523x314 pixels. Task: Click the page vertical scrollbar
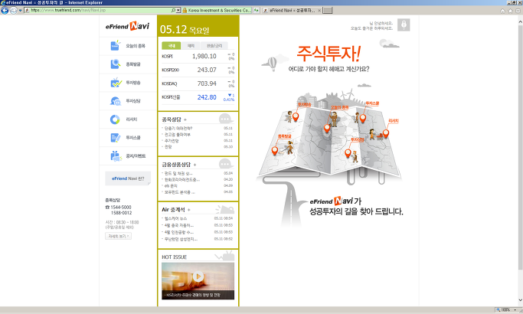point(520,147)
